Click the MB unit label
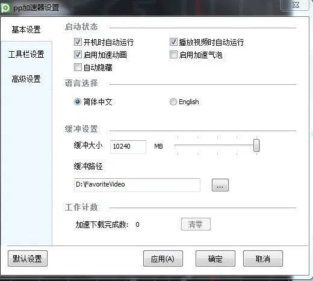 (158, 146)
